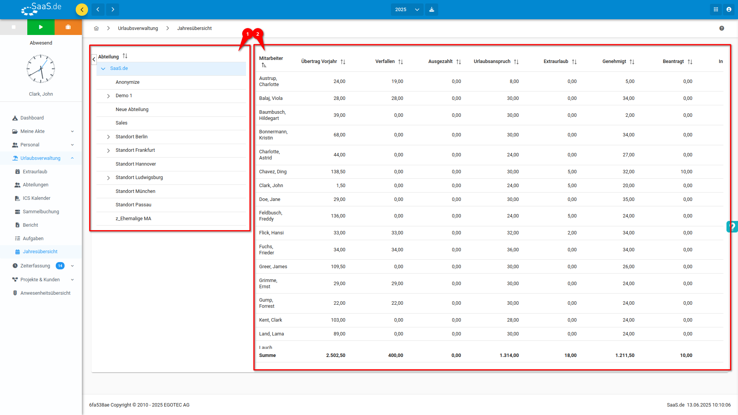
Task: Open Dashboard from sidebar
Action: [x=41, y=118]
